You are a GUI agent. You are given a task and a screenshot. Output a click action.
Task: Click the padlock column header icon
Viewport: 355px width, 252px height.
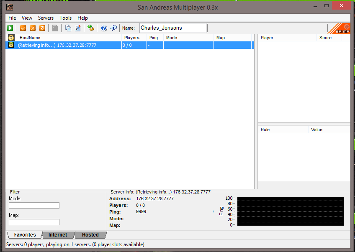(x=11, y=38)
